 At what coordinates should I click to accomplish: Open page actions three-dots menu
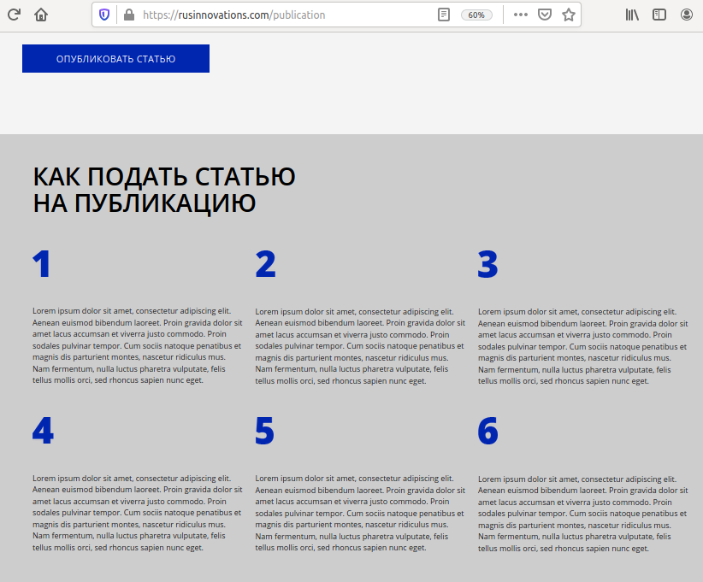(x=521, y=15)
